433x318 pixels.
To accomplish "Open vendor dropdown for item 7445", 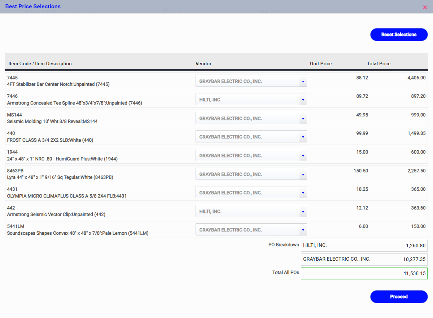I will coord(251,81).
